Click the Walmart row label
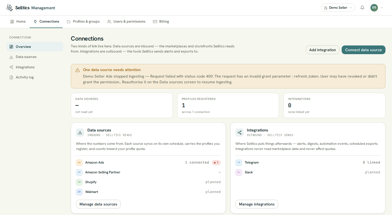 point(92,192)
